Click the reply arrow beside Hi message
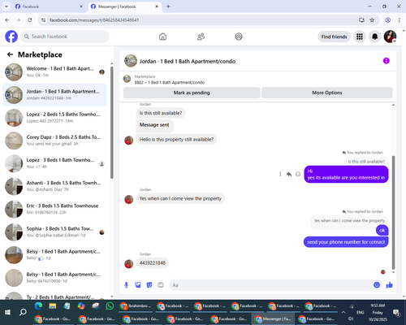This screenshot has width=406, height=325. 289,174
